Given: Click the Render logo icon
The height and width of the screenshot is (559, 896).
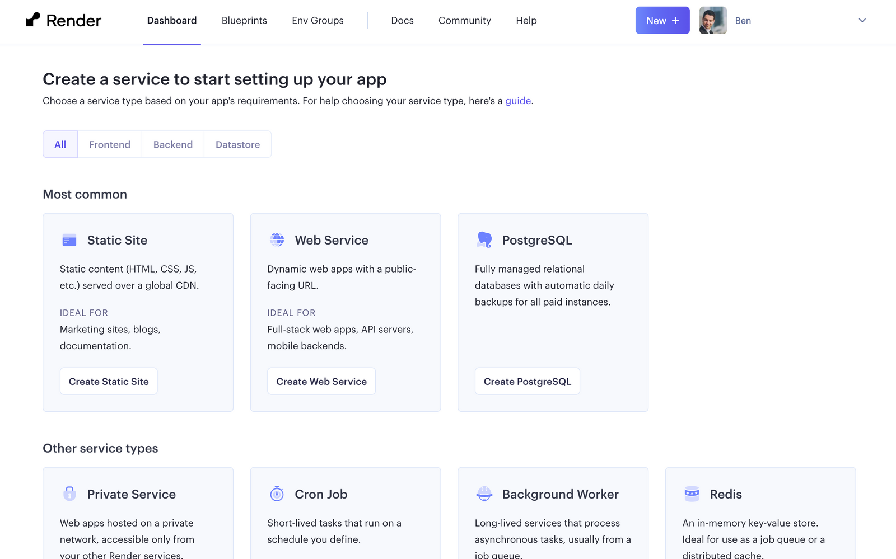Looking at the screenshot, I should [x=33, y=20].
